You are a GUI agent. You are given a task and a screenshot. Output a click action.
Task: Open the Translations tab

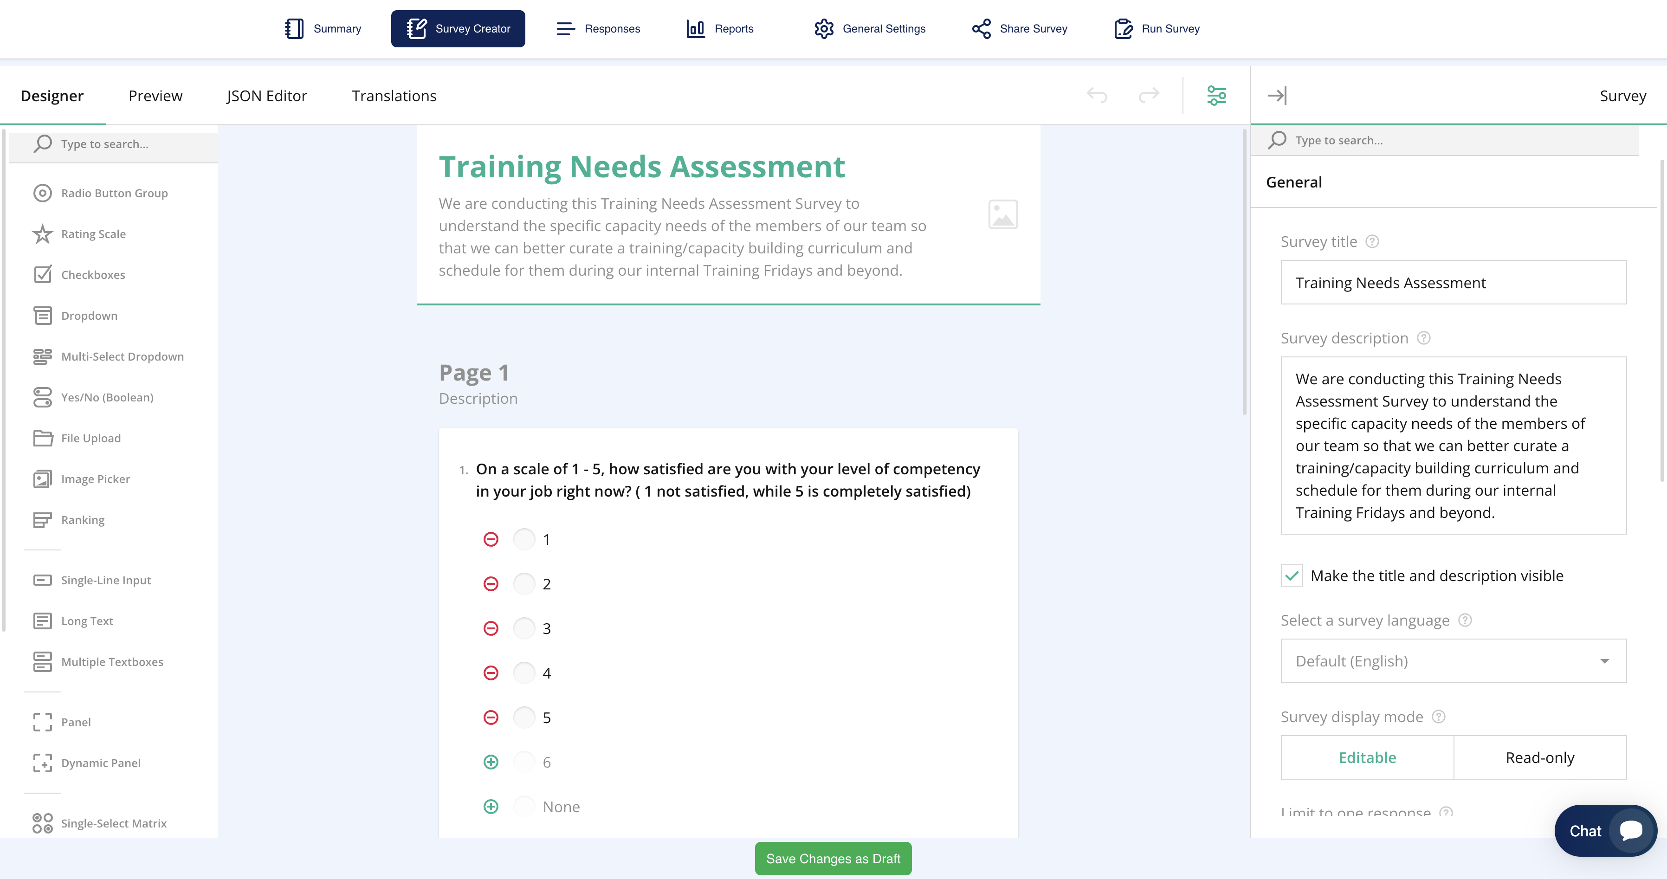(394, 95)
